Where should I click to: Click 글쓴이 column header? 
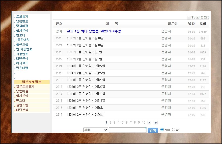173,24
